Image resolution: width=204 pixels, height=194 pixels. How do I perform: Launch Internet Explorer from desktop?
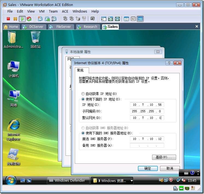14,130
